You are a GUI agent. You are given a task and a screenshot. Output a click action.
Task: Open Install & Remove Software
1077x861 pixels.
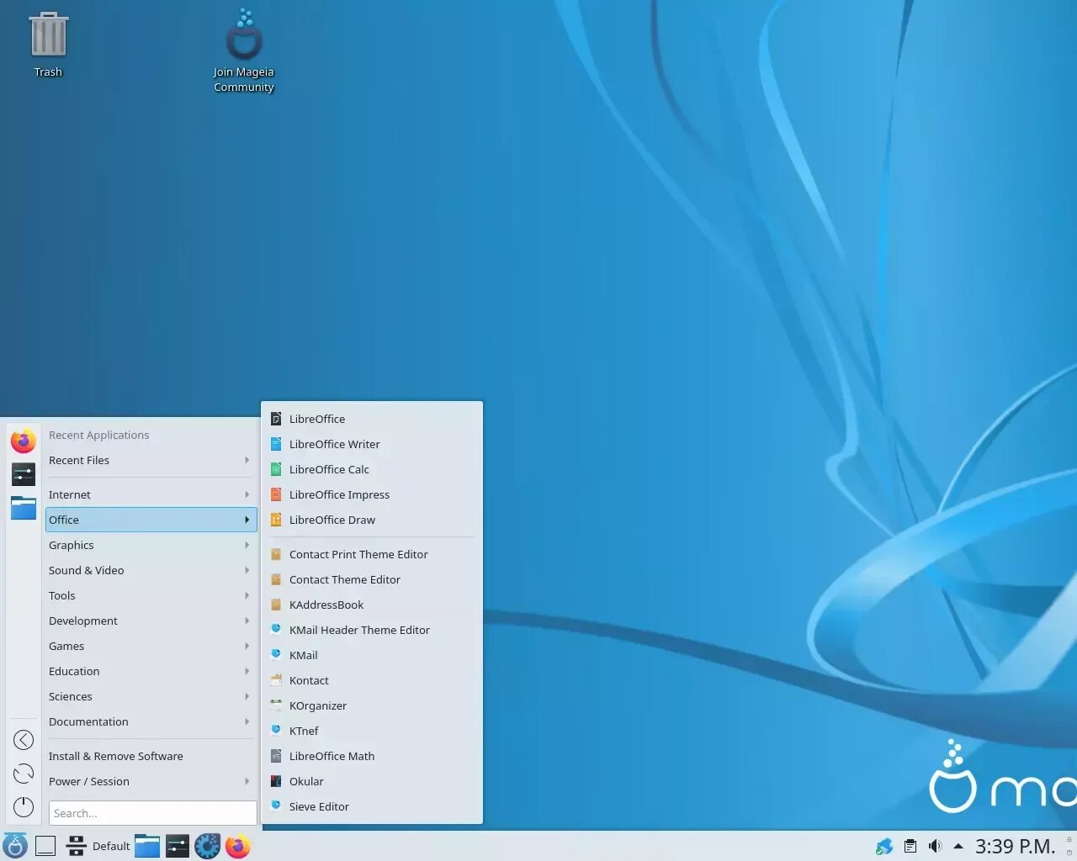coord(151,756)
